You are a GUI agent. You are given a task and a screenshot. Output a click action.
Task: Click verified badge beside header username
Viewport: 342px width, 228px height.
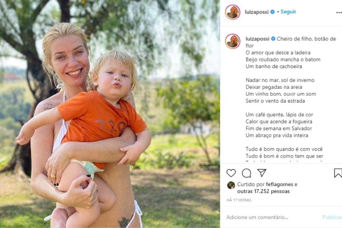(x=272, y=12)
